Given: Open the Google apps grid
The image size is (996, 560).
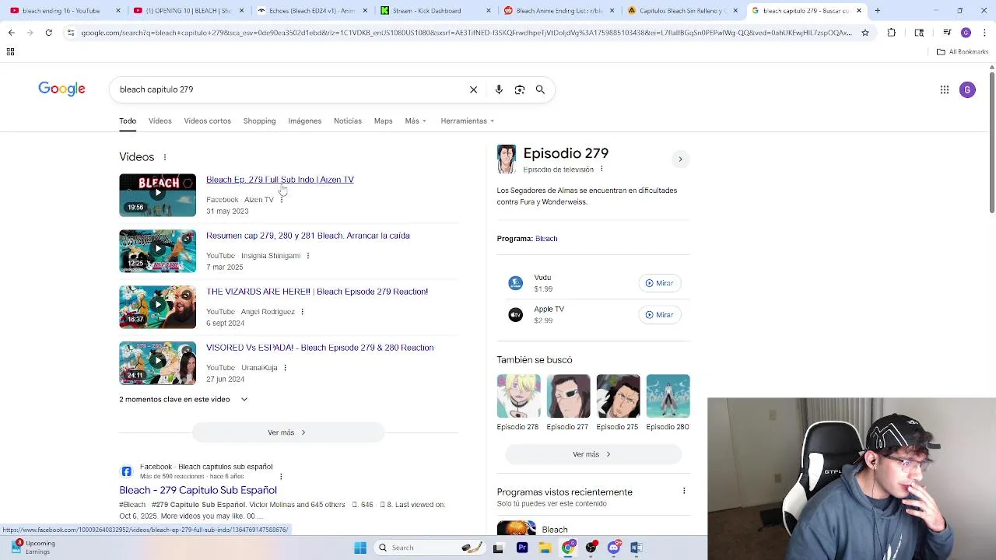Looking at the screenshot, I should click(945, 89).
